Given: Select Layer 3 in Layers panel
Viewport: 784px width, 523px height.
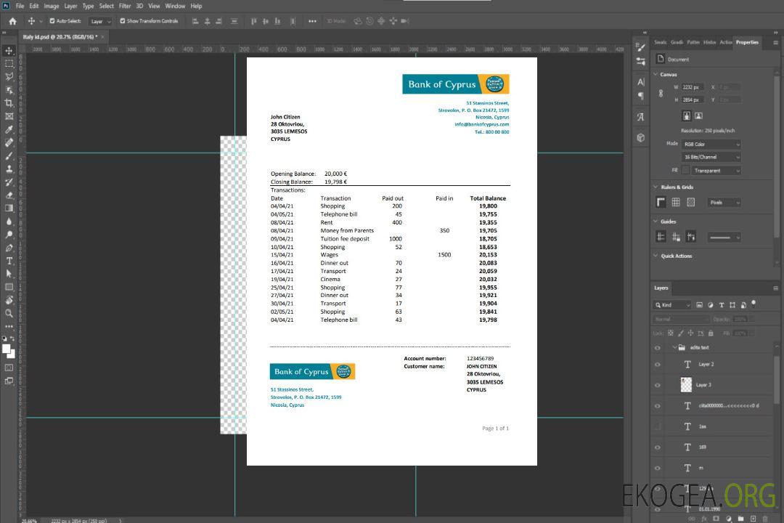Looking at the screenshot, I should 703,385.
